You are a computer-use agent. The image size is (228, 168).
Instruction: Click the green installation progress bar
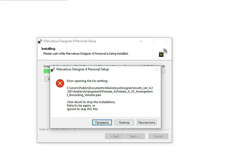pyautogui.click(x=47, y=71)
